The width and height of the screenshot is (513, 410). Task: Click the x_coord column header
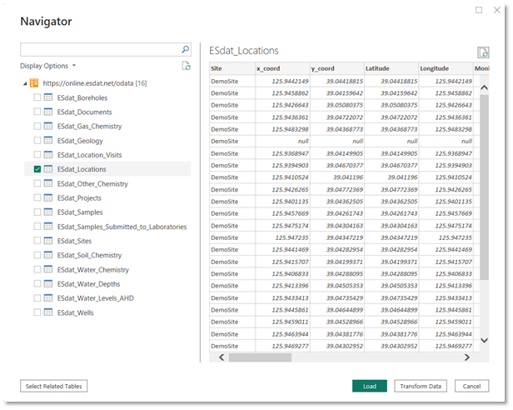tap(282, 68)
